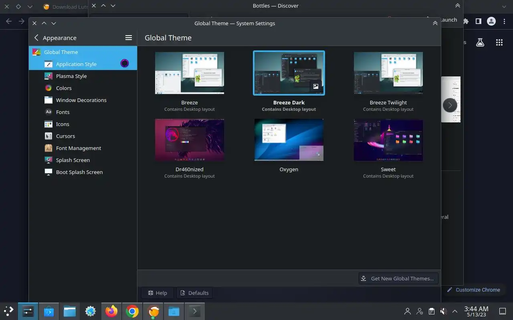Viewport: 513px width, 320px height.
Task: Open Cursors settings
Action: point(83,136)
